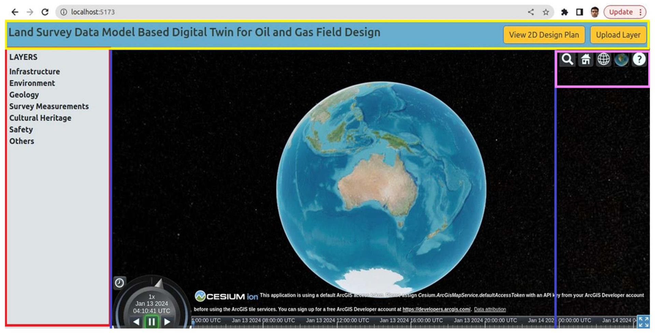Viewport: 655px width, 334px height.
Task: Bookmark this page with the star icon
Action: pos(546,12)
